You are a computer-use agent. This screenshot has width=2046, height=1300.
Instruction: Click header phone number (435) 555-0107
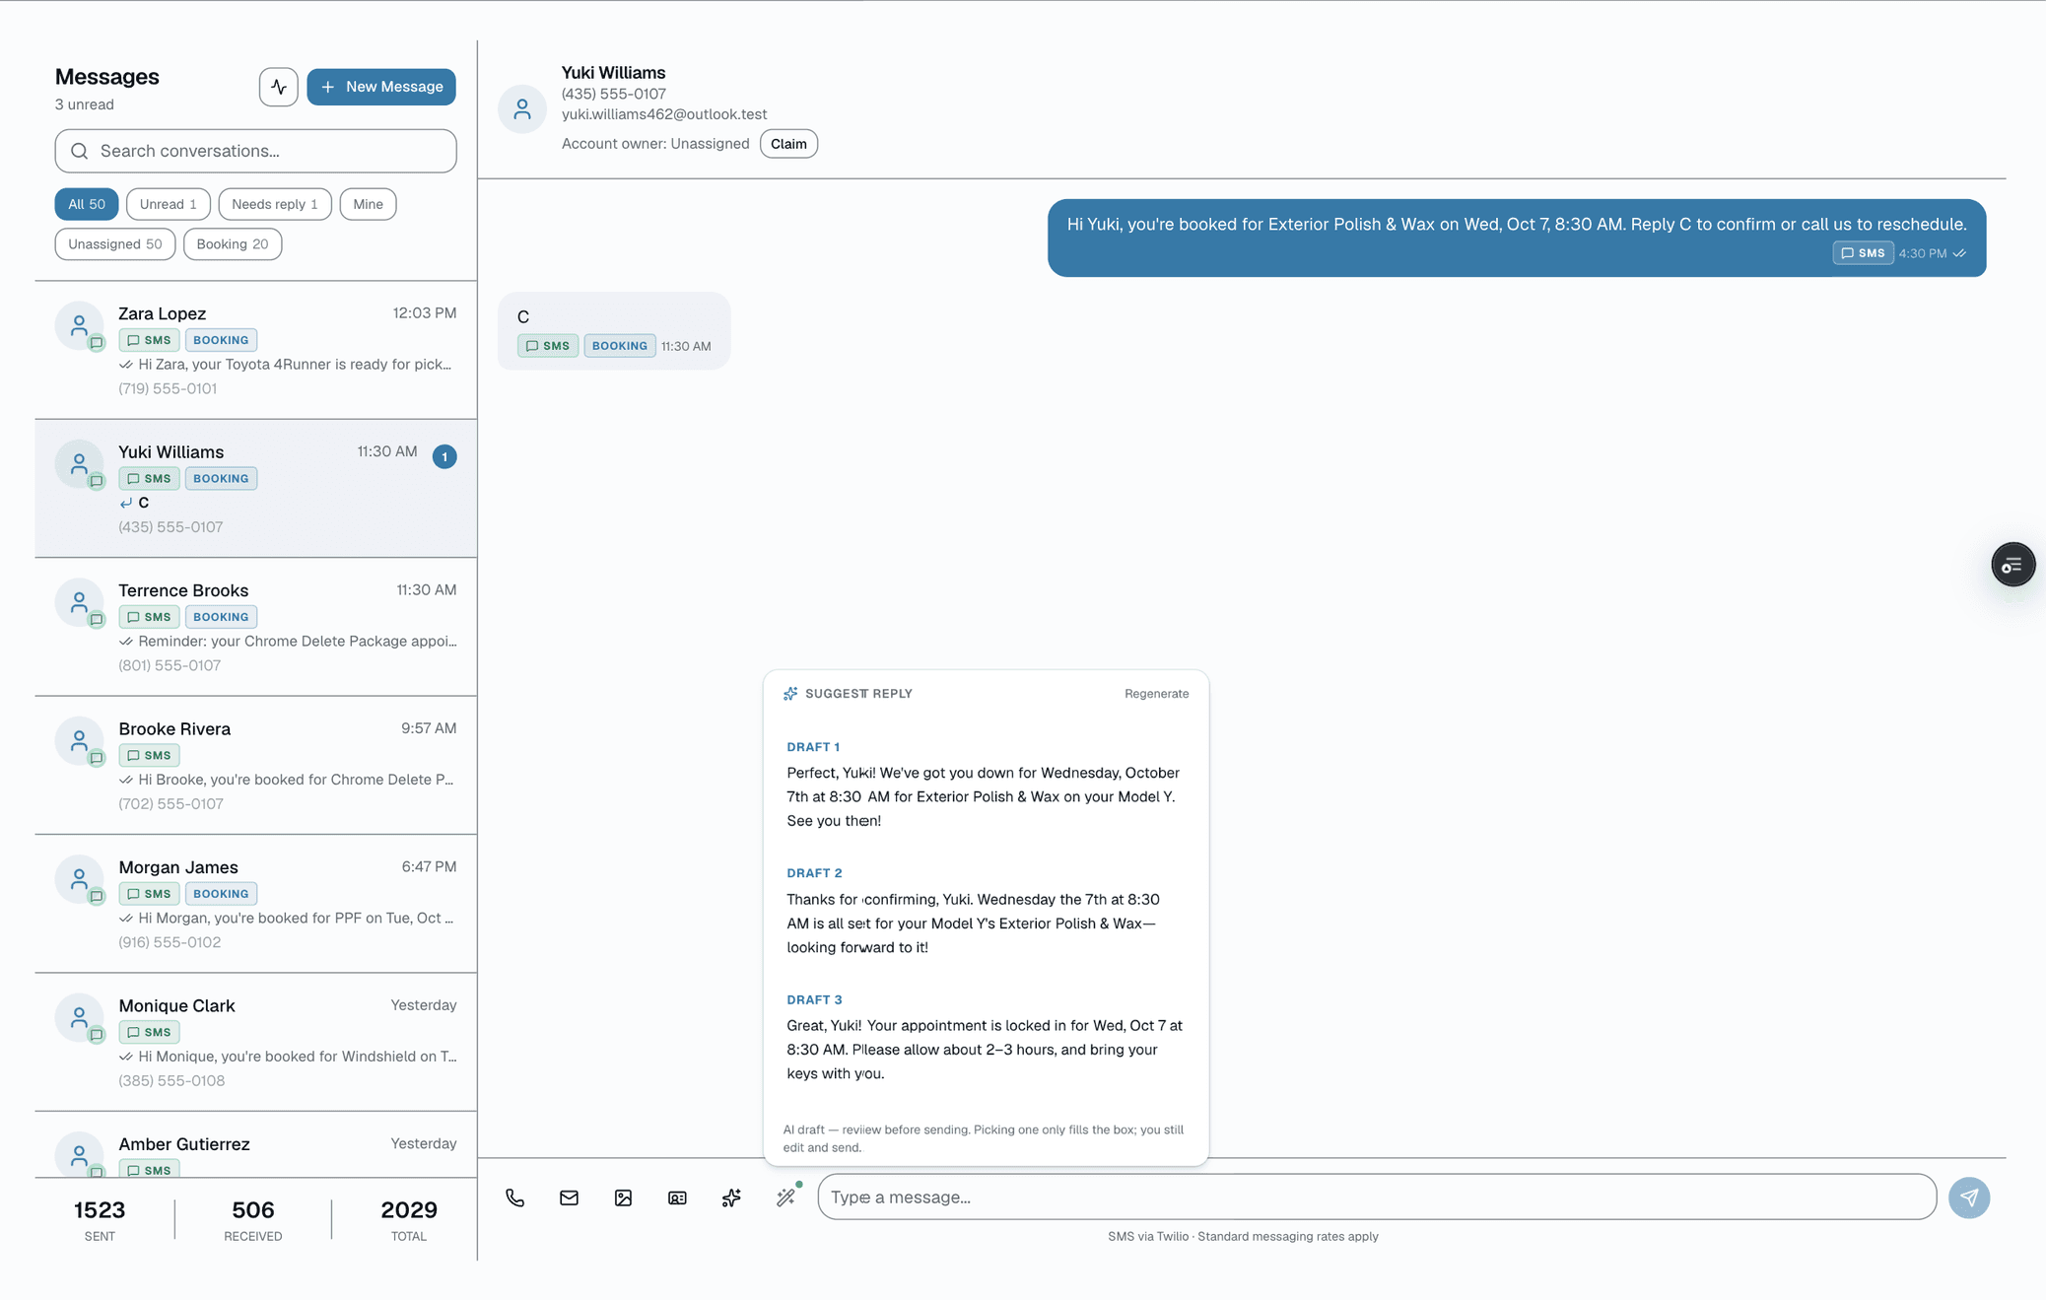614,94
